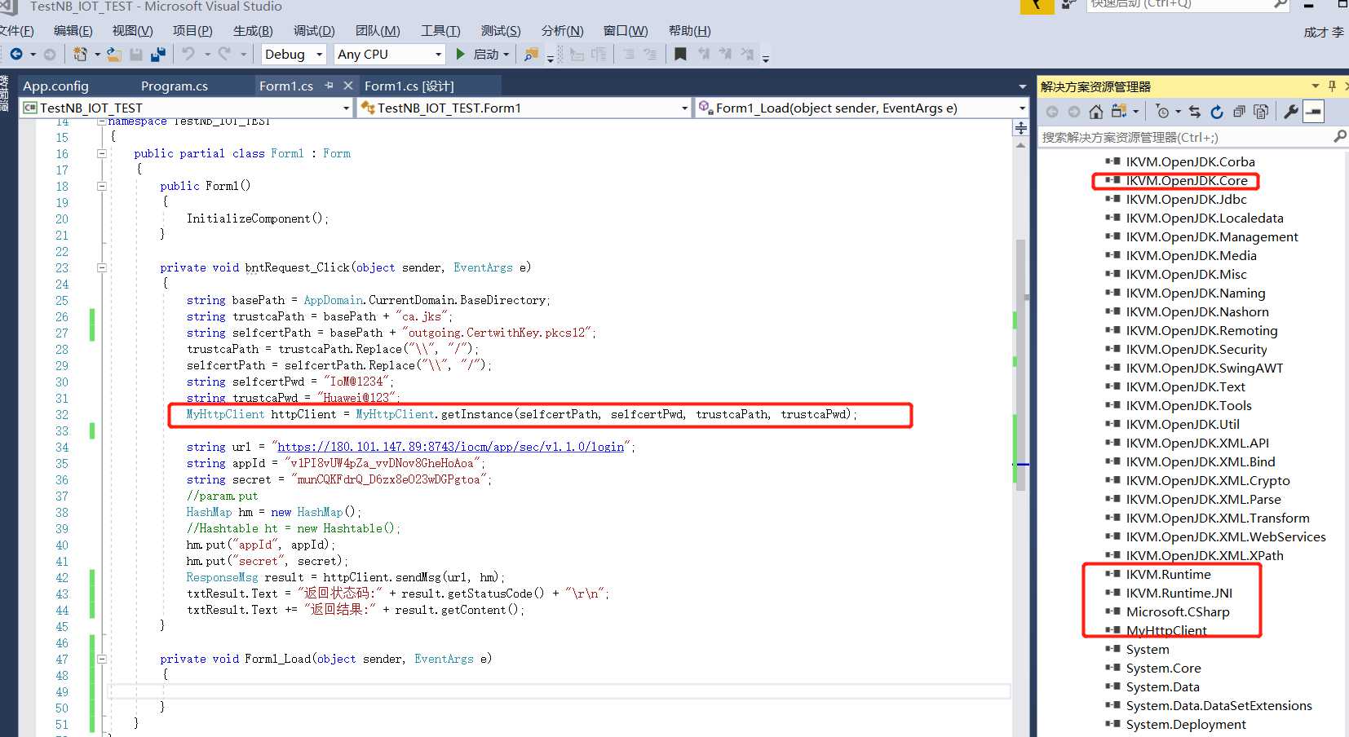Collapse the class Form1 outlining region
1349x737 pixels.
point(102,153)
